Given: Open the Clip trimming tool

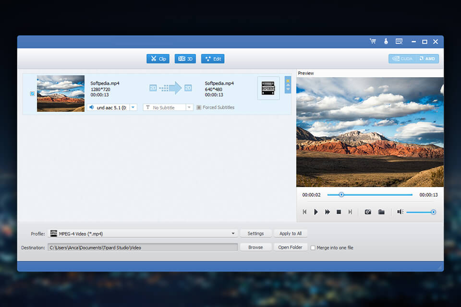Looking at the screenshot, I should point(158,59).
